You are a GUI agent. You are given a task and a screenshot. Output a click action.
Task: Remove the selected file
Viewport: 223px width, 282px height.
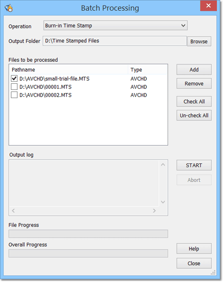coord(194,84)
